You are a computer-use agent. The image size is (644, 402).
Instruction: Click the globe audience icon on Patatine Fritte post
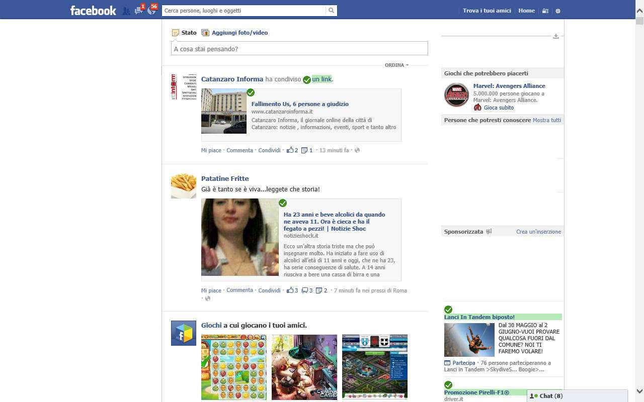[208, 298]
